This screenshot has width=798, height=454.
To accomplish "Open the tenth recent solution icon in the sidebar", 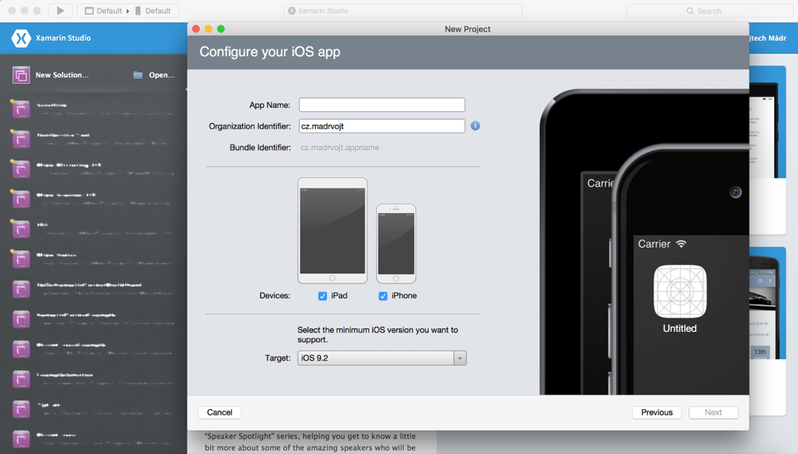I will point(21,378).
